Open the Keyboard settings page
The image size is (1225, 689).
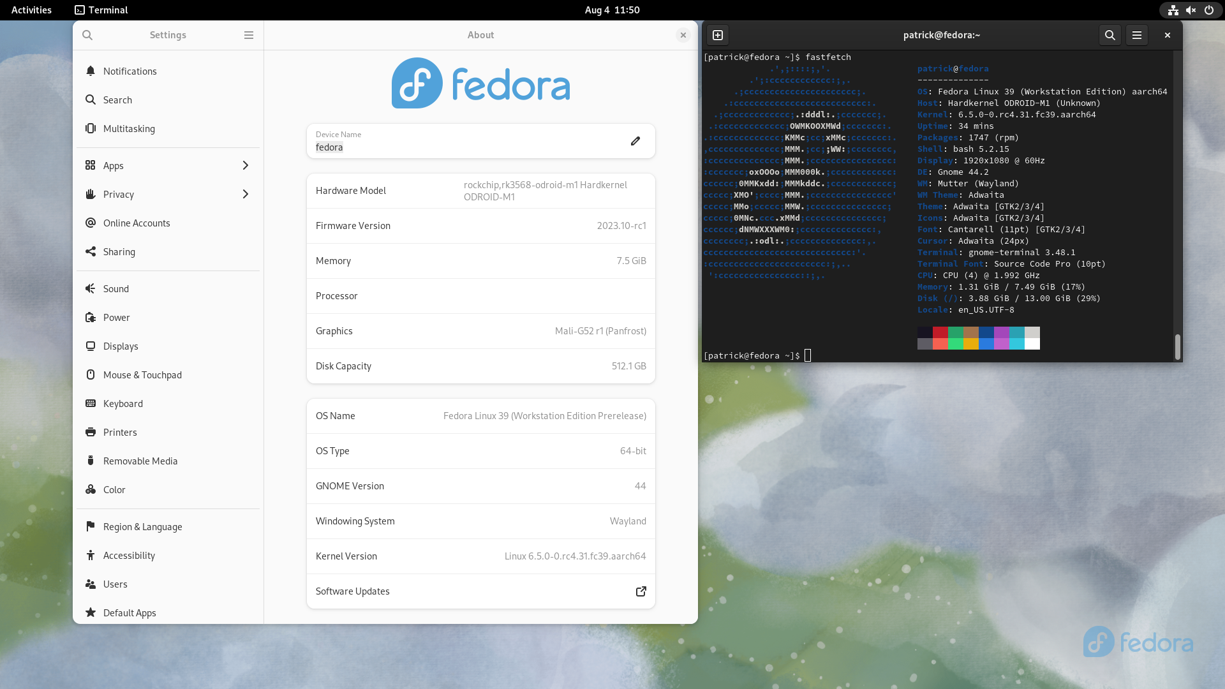click(168, 403)
